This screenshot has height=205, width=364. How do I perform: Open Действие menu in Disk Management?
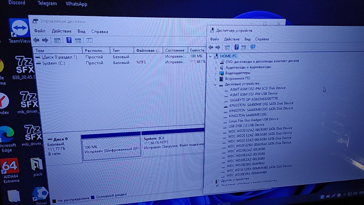[x=61, y=31]
